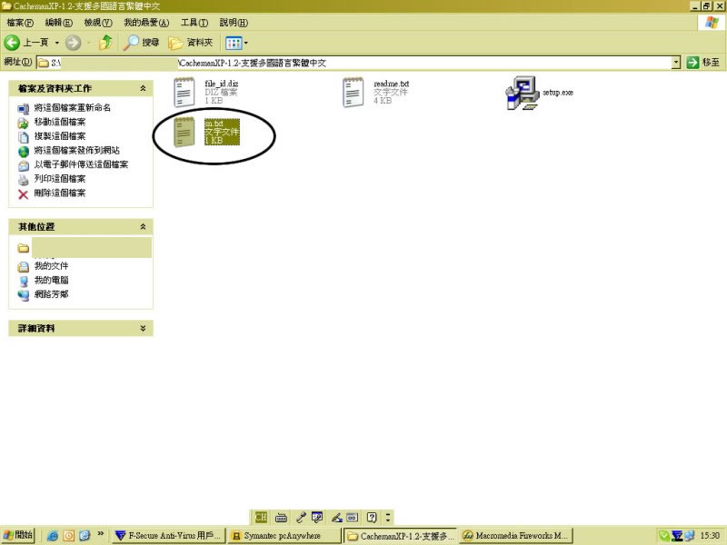This screenshot has height=545, width=727.
Task: Click 將這個檔案發佈到網站 publish link
Action: point(77,150)
